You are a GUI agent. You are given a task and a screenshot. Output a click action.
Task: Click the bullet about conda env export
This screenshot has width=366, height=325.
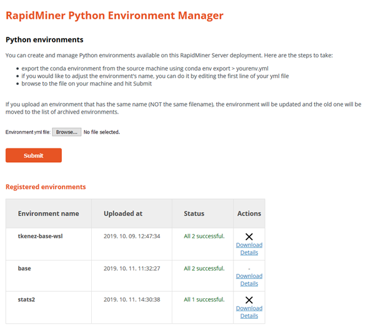145,69
